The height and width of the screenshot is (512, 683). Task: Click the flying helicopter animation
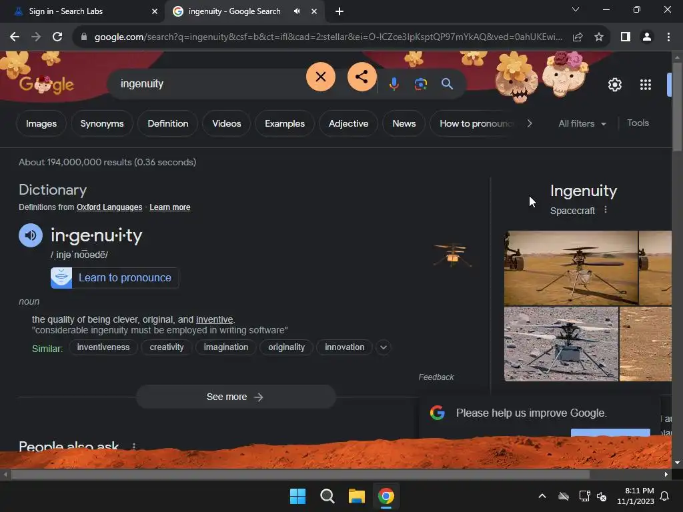pos(453,255)
